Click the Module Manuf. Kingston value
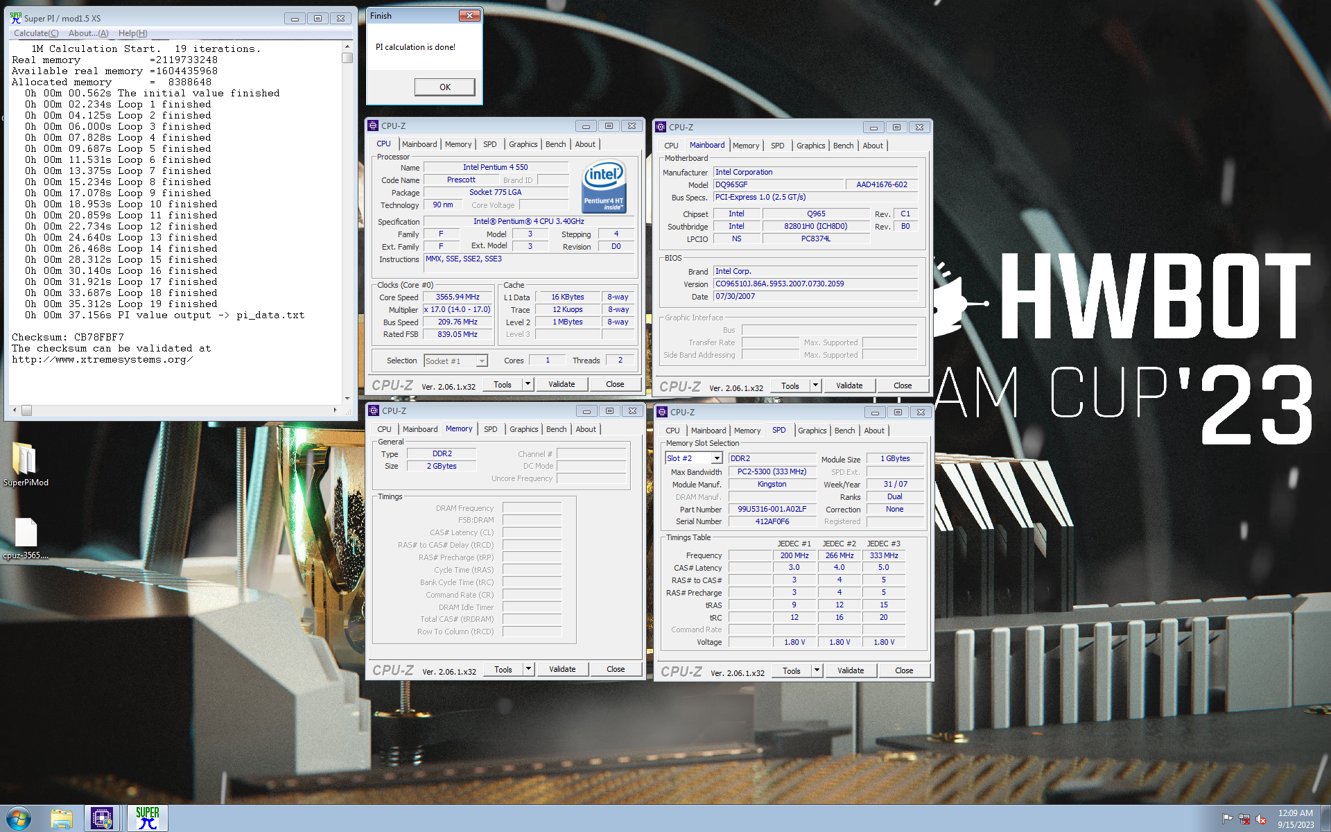Viewport: 1331px width, 832px height. [772, 484]
